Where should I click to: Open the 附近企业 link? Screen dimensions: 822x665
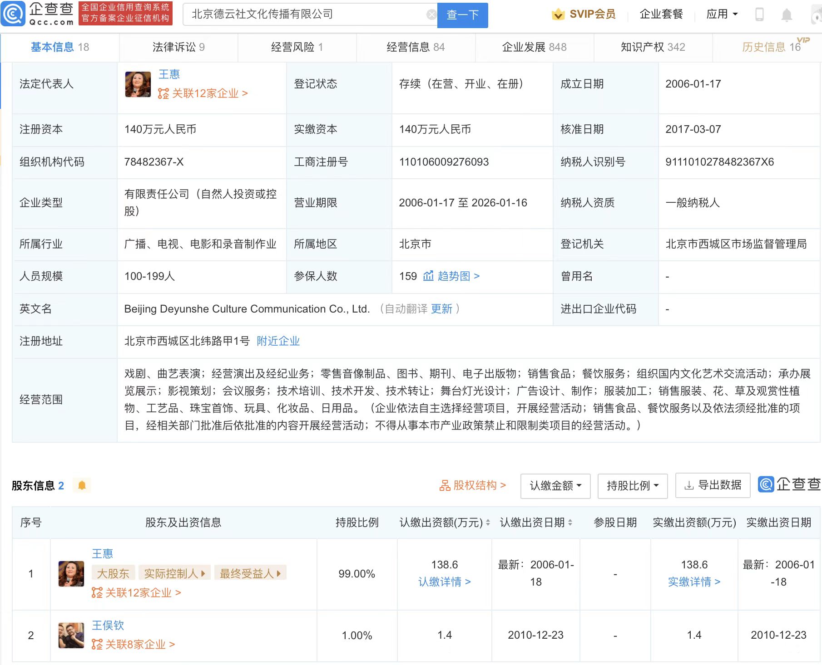(x=278, y=341)
